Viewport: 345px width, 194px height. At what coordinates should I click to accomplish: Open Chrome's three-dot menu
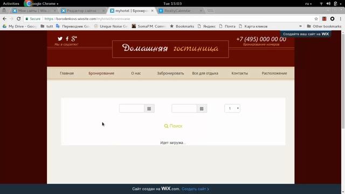(x=340, y=19)
